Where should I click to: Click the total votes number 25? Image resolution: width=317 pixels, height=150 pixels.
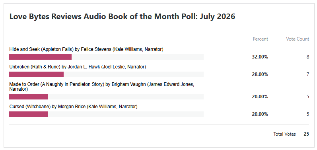[306, 134]
